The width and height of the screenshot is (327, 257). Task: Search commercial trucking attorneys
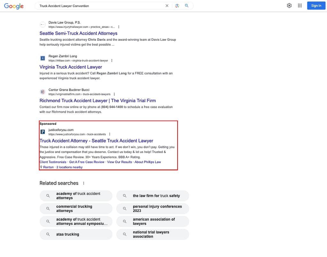pos(76,209)
